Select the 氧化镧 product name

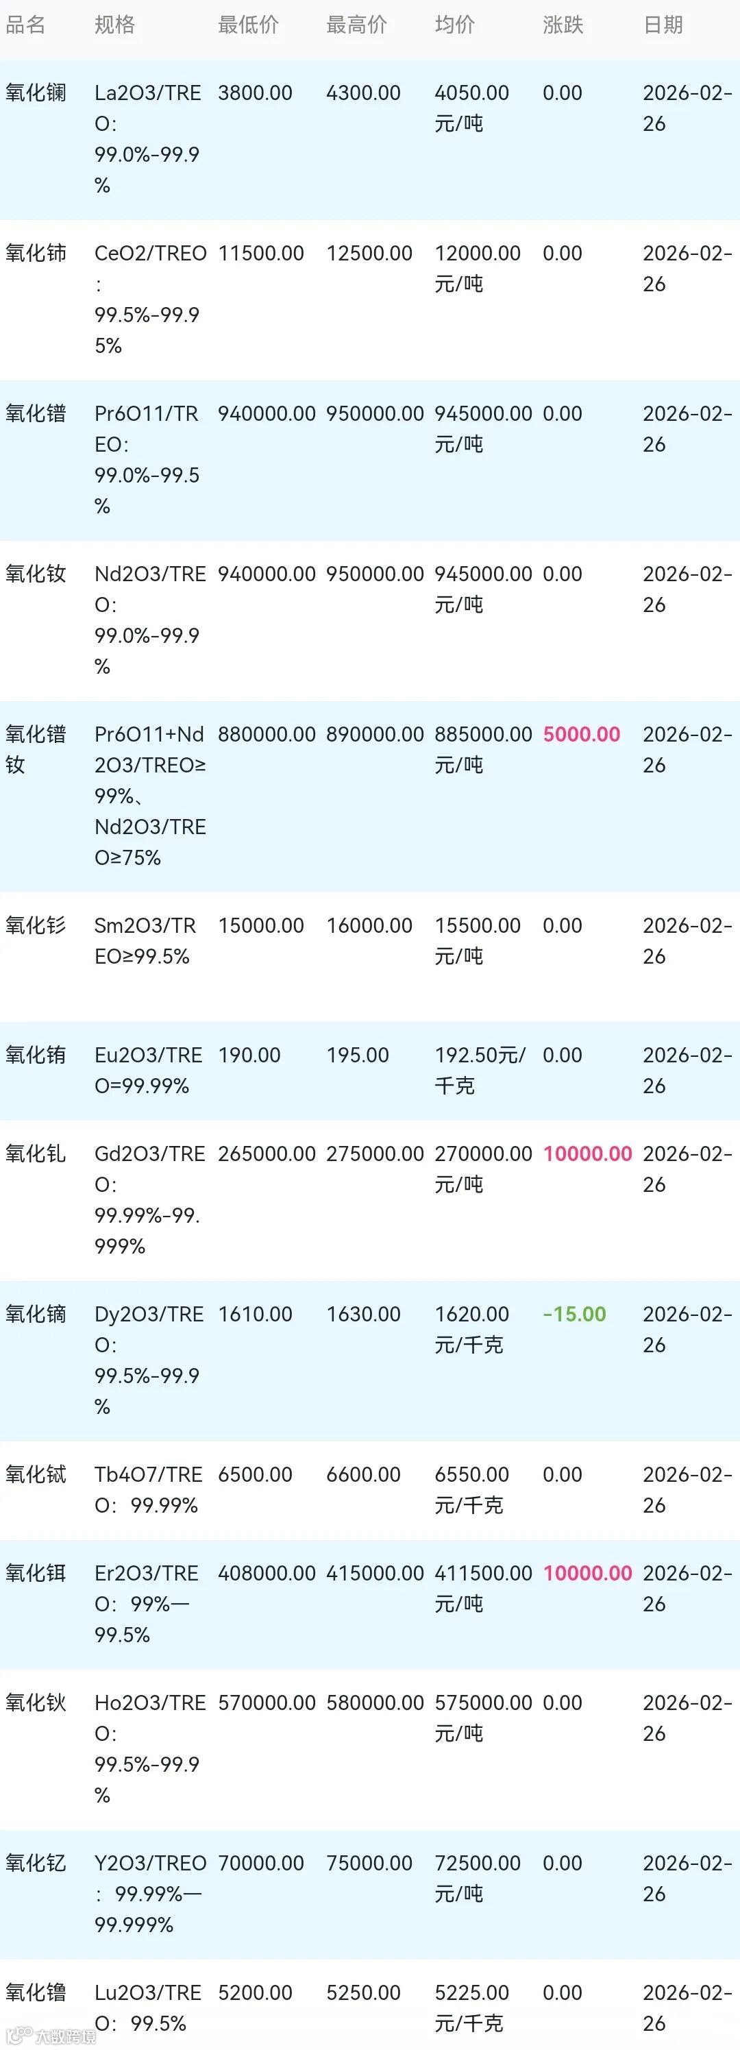click(36, 93)
